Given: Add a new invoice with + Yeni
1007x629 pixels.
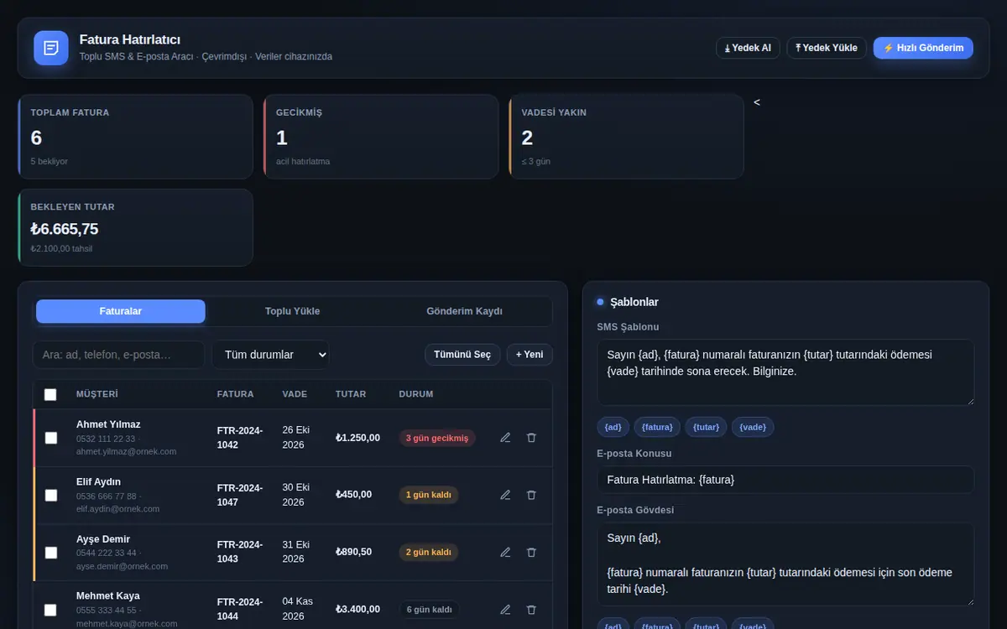Looking at the screenshot, I should 530,355.
